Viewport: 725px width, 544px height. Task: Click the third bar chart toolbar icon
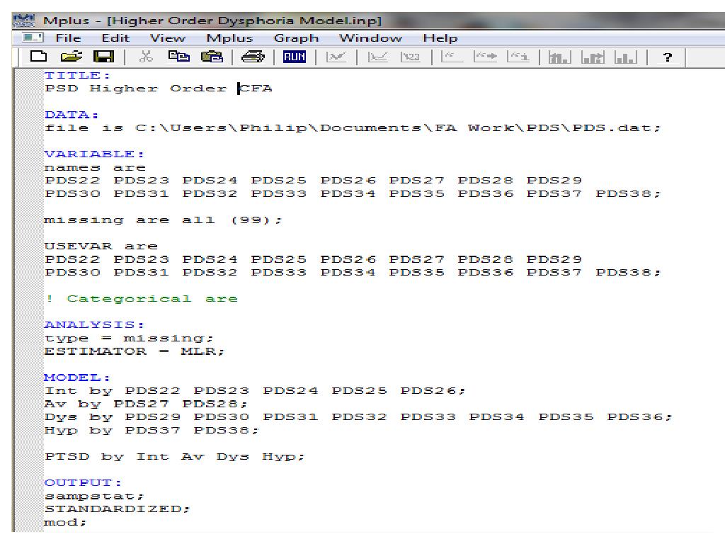(x=626, y=57)
